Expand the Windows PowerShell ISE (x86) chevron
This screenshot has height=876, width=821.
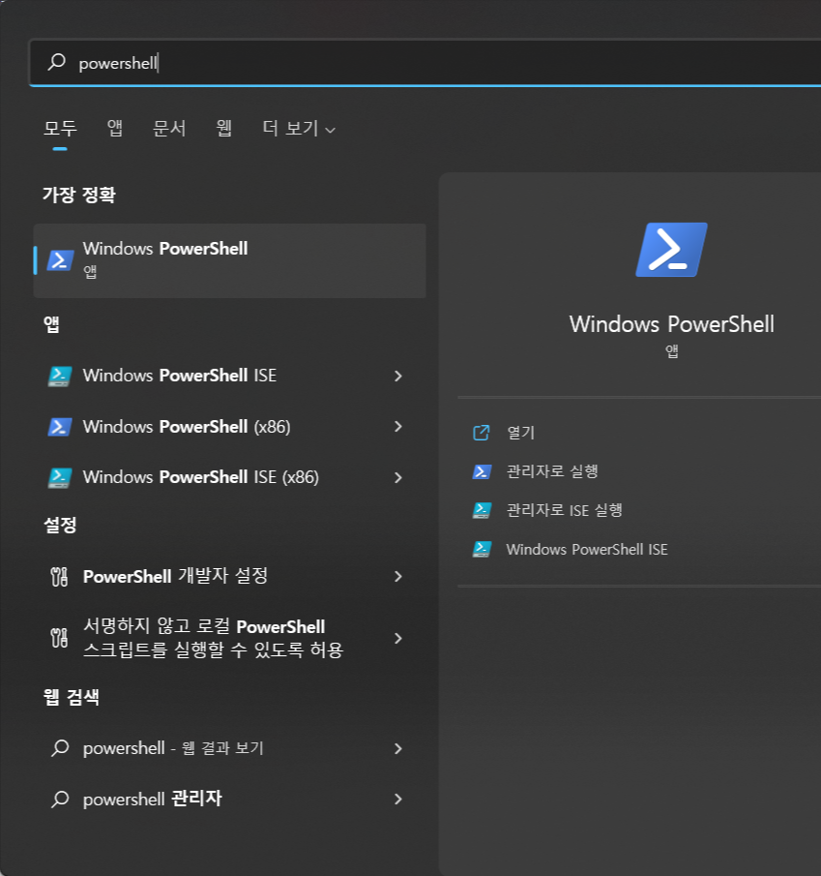[x=398, y=477]
